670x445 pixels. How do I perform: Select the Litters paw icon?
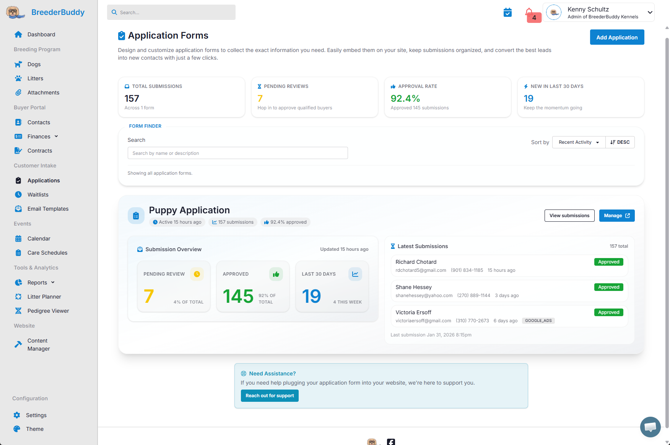point(18,78)
